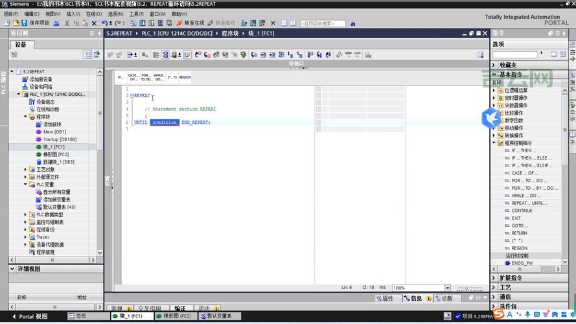Click the delete X icon in main toolbar

click(95, 23)
